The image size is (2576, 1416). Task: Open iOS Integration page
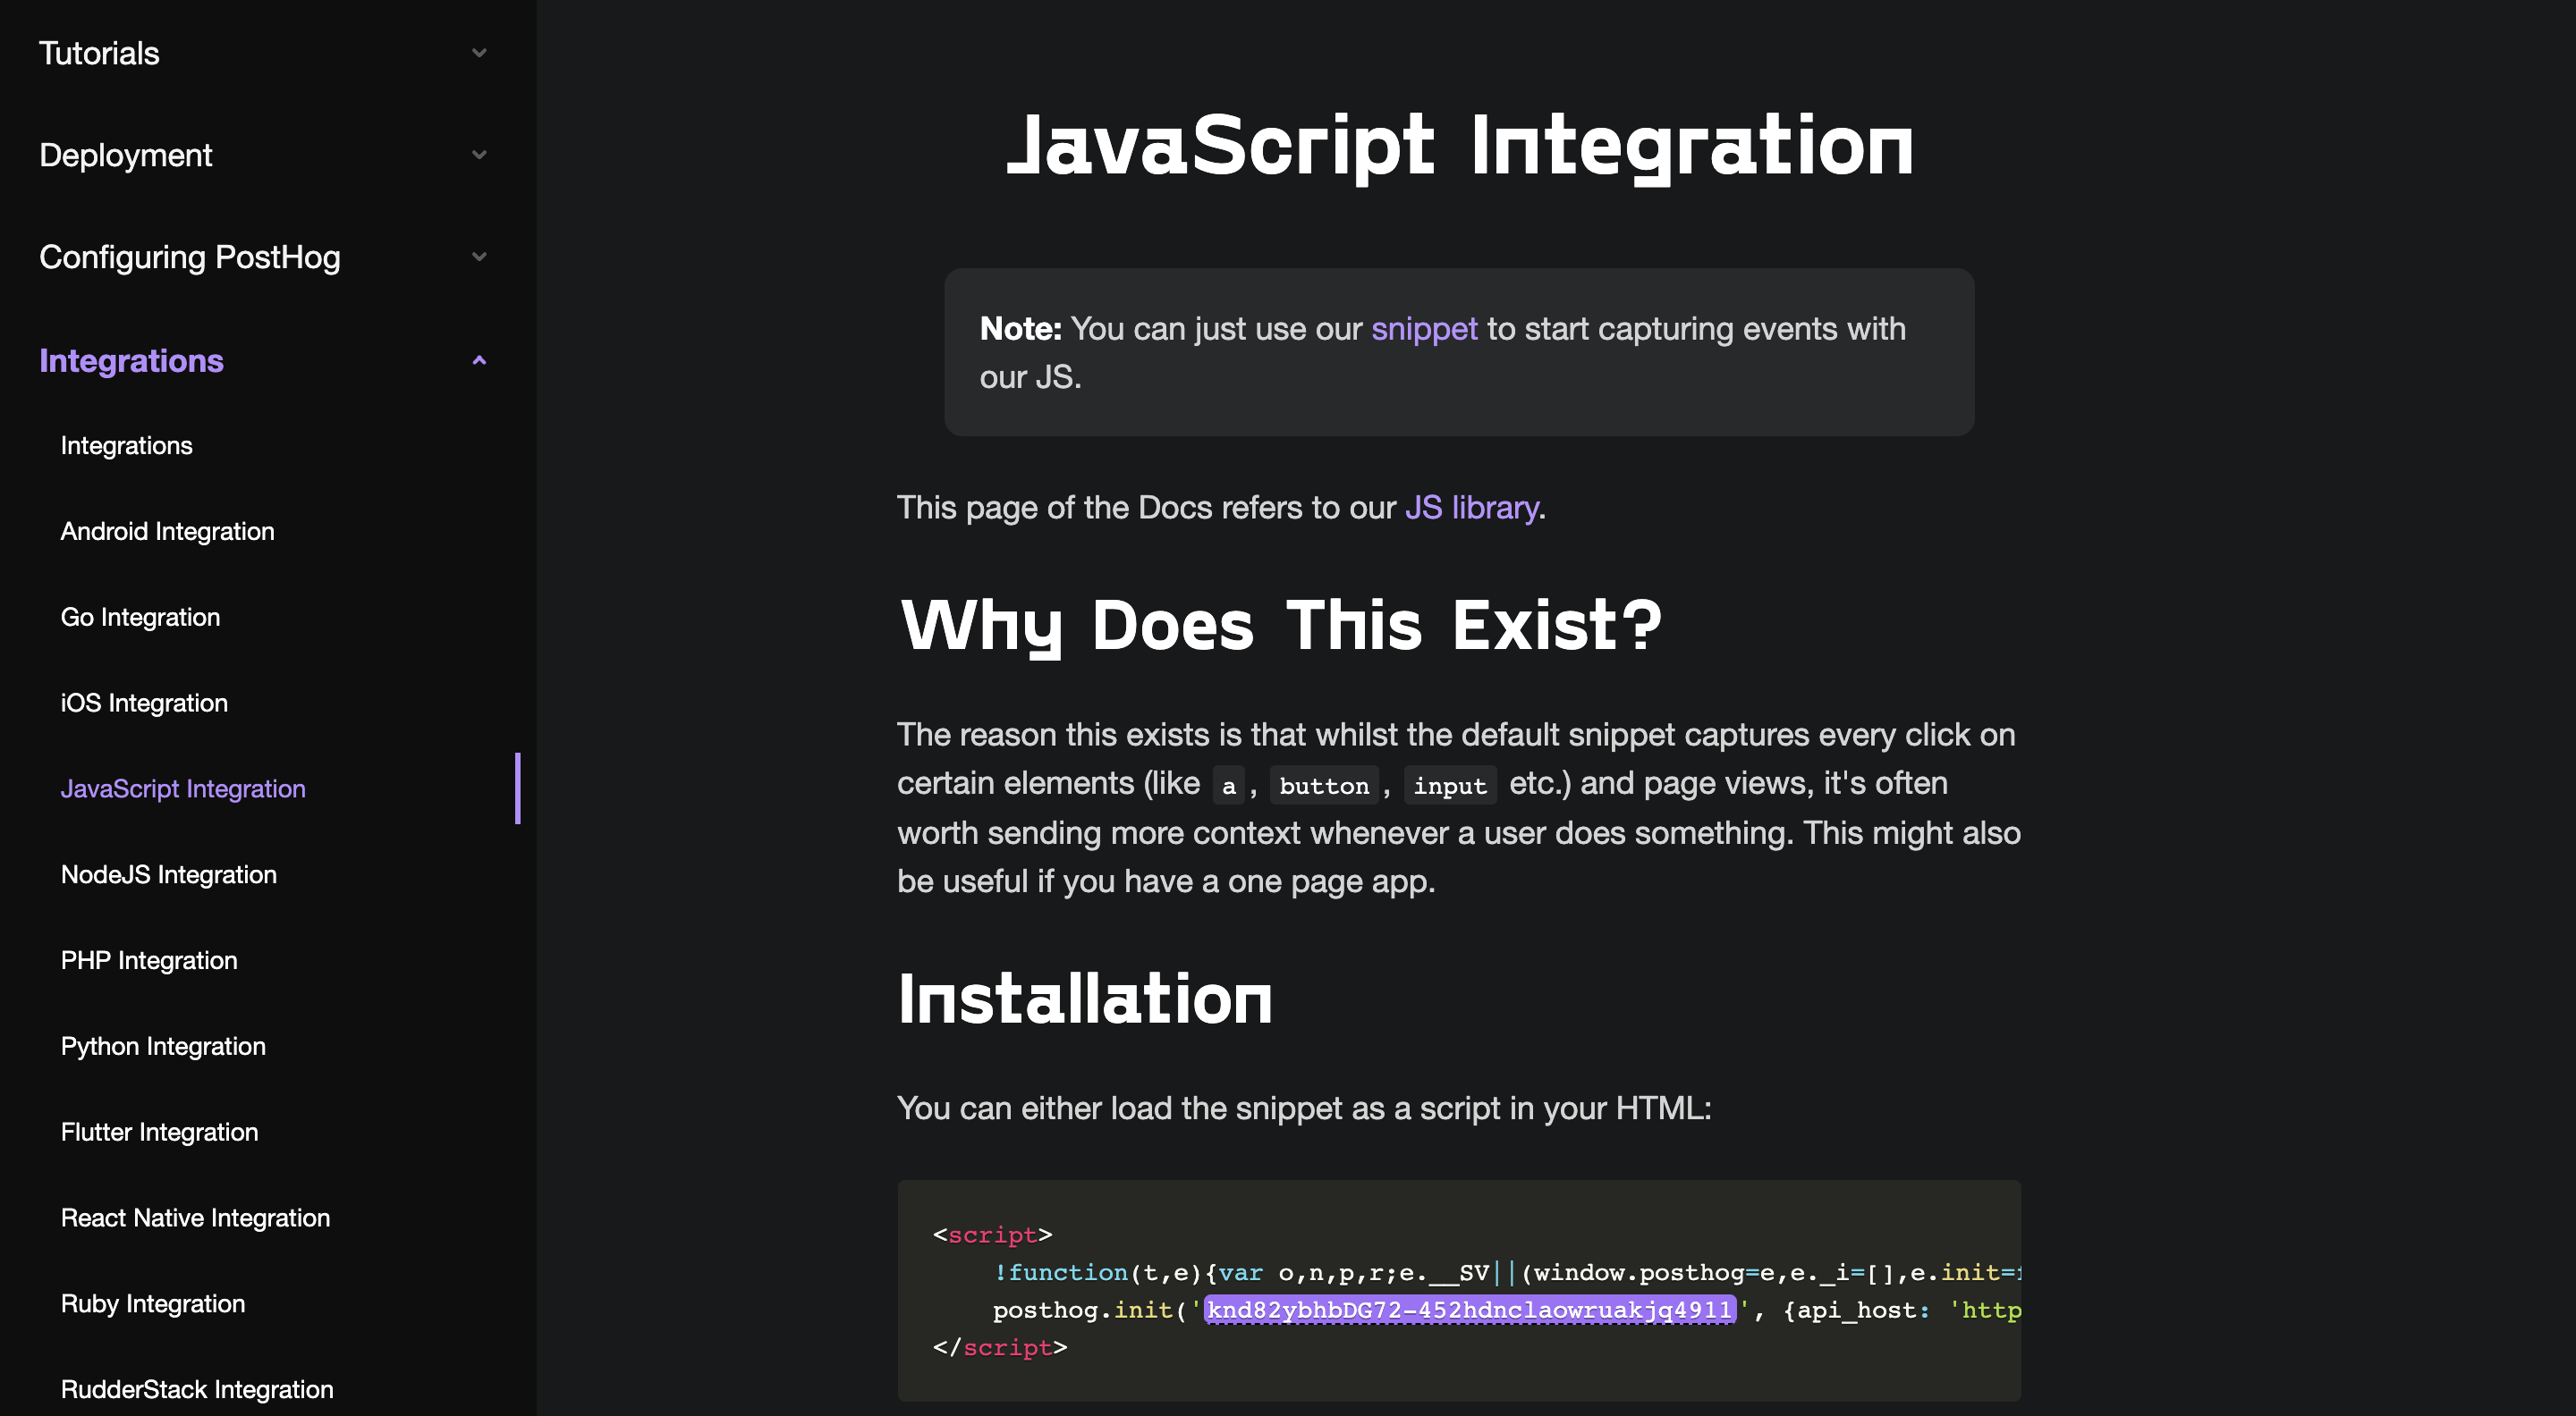click(x=144, y=704)
